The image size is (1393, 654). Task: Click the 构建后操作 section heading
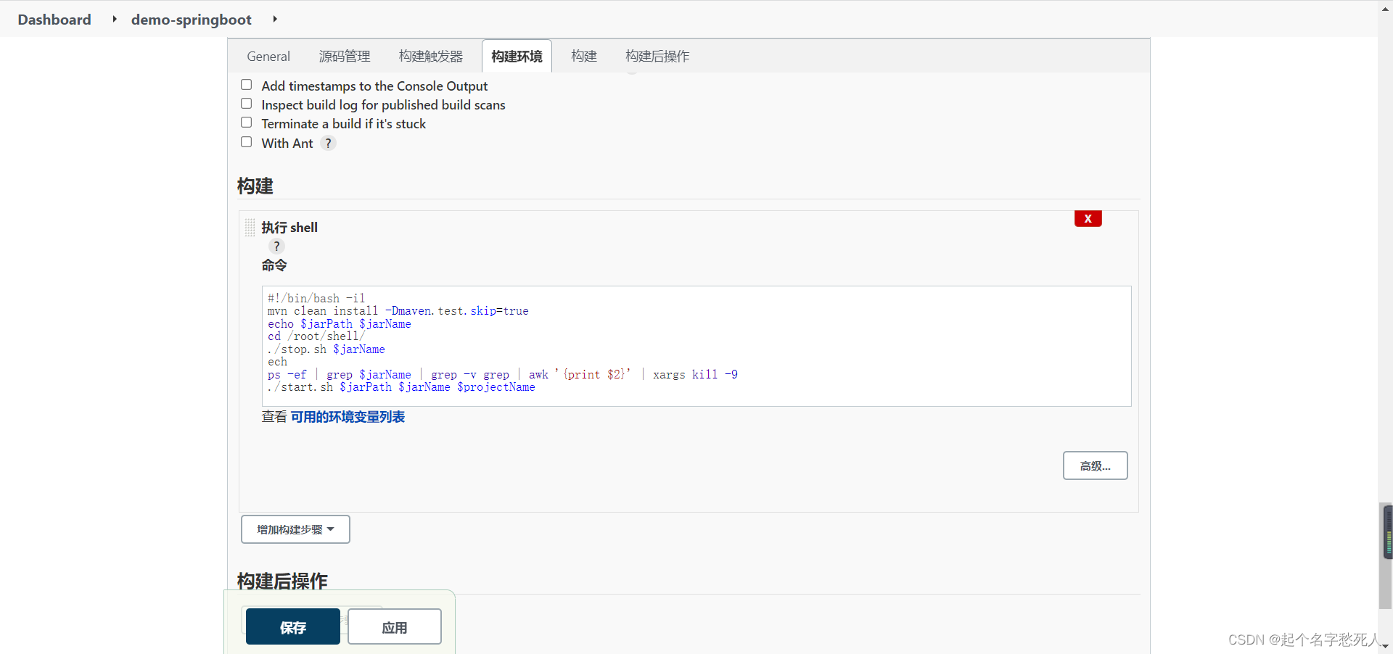click(x=282, y=581)
